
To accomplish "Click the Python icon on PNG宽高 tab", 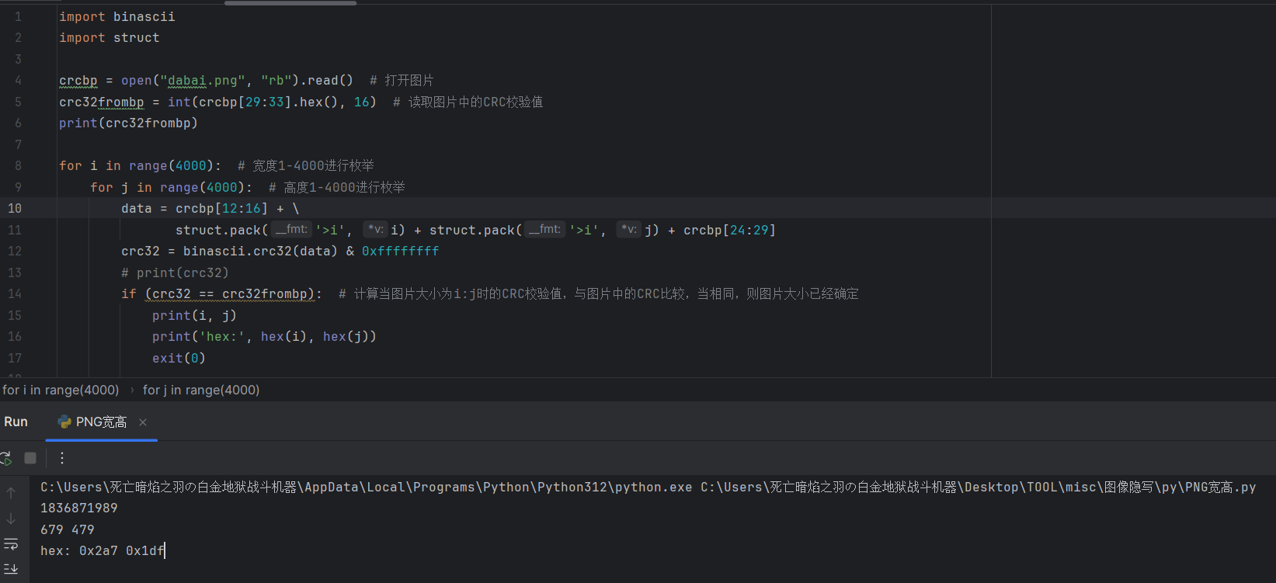I will (64, 422).
